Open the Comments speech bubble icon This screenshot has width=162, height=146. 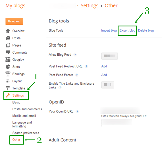[x=8, y=52]
